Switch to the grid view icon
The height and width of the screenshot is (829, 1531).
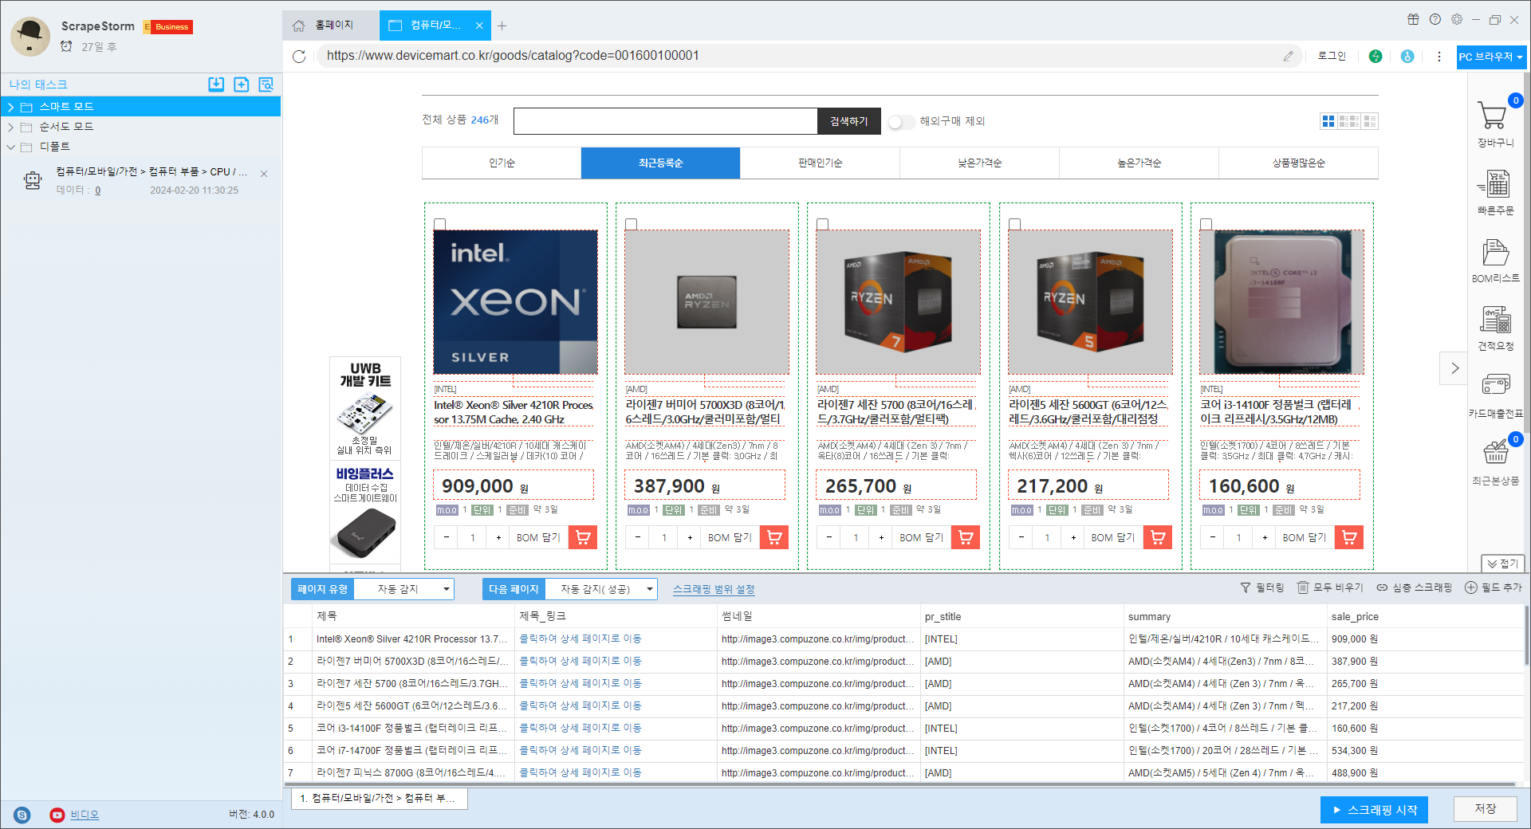tap(1328, 121)
